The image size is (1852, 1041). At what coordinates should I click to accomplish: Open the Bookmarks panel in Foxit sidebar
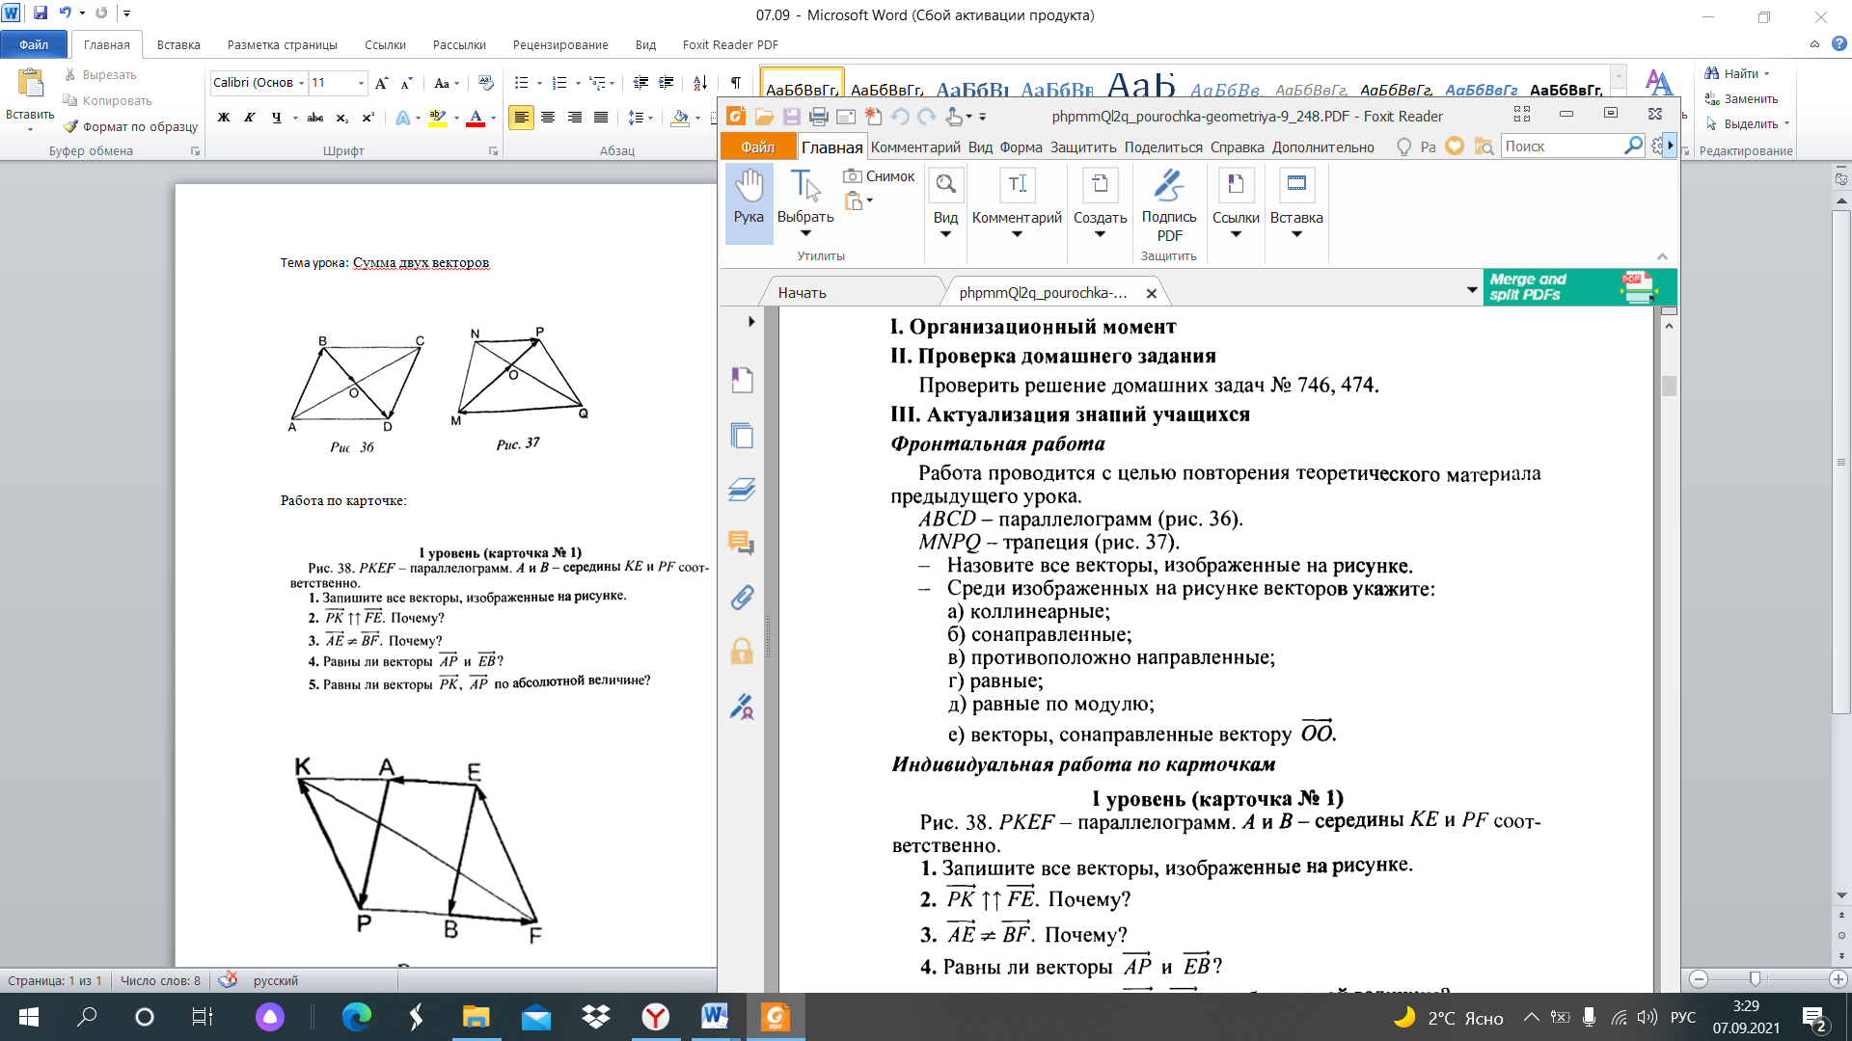point(742,380)
